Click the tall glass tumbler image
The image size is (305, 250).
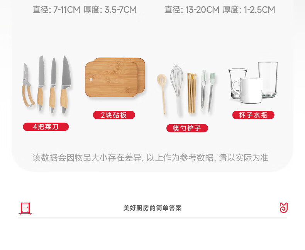268,79
